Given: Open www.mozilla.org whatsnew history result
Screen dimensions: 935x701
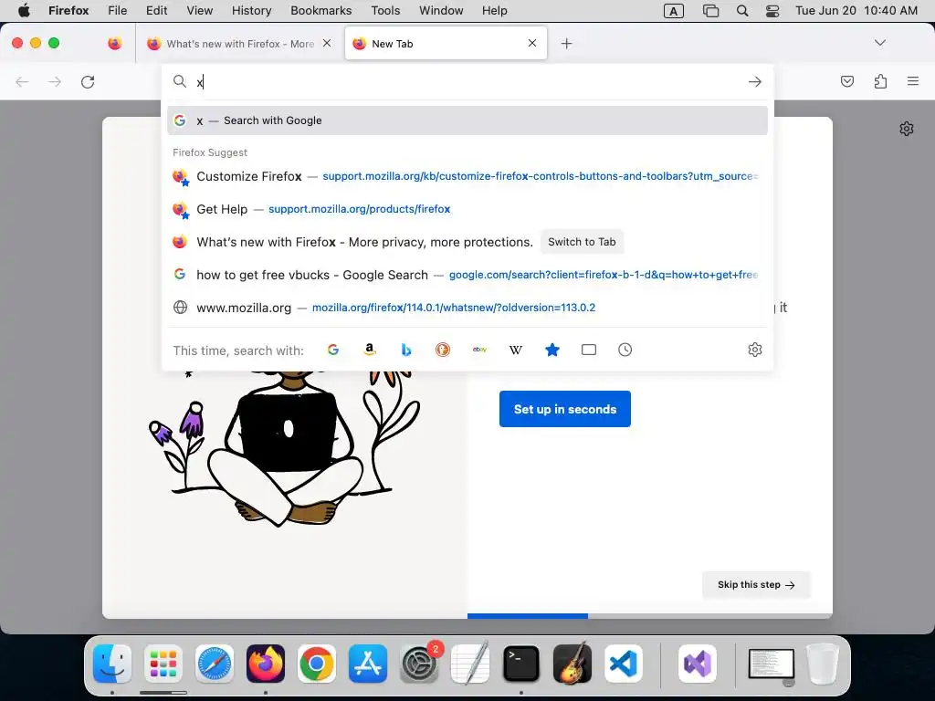Looking at the screenshot, I should (467, 308).
